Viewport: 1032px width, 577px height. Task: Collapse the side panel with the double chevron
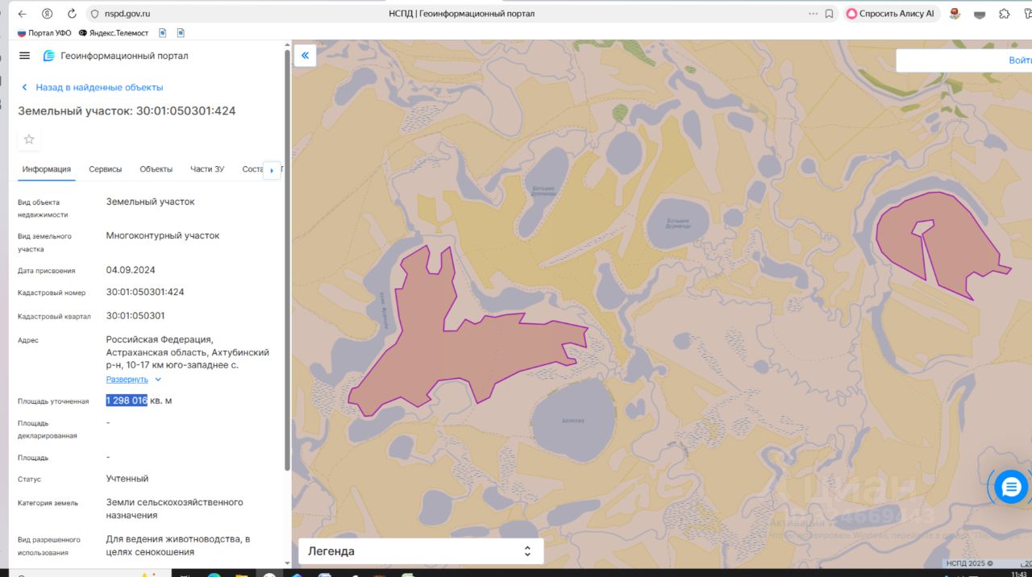[x=305, y=56]
